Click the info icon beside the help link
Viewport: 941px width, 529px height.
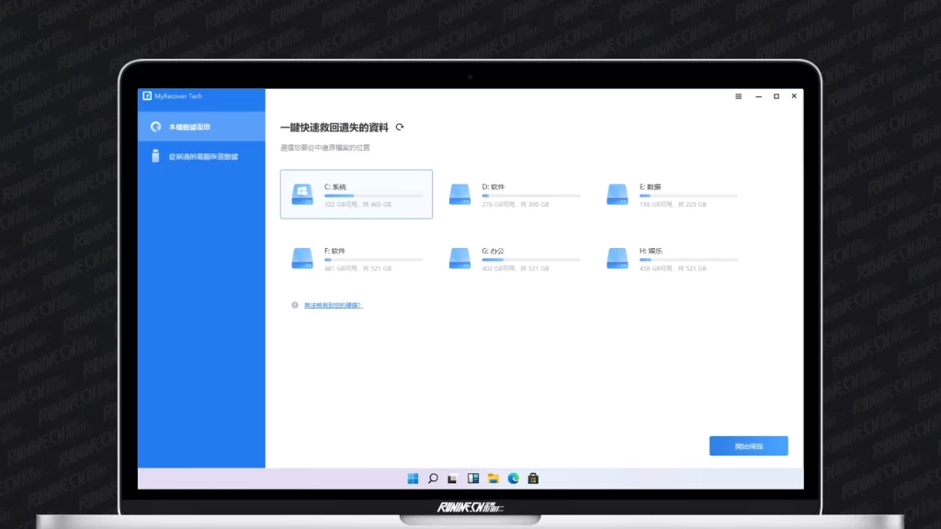295,305
